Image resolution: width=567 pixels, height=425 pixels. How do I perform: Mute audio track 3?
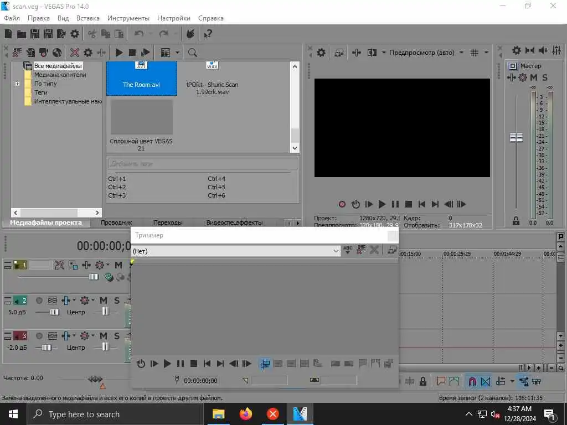tap(104, 336)
